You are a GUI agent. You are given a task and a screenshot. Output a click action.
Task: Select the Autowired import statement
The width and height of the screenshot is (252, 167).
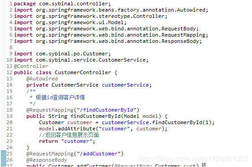111,10
